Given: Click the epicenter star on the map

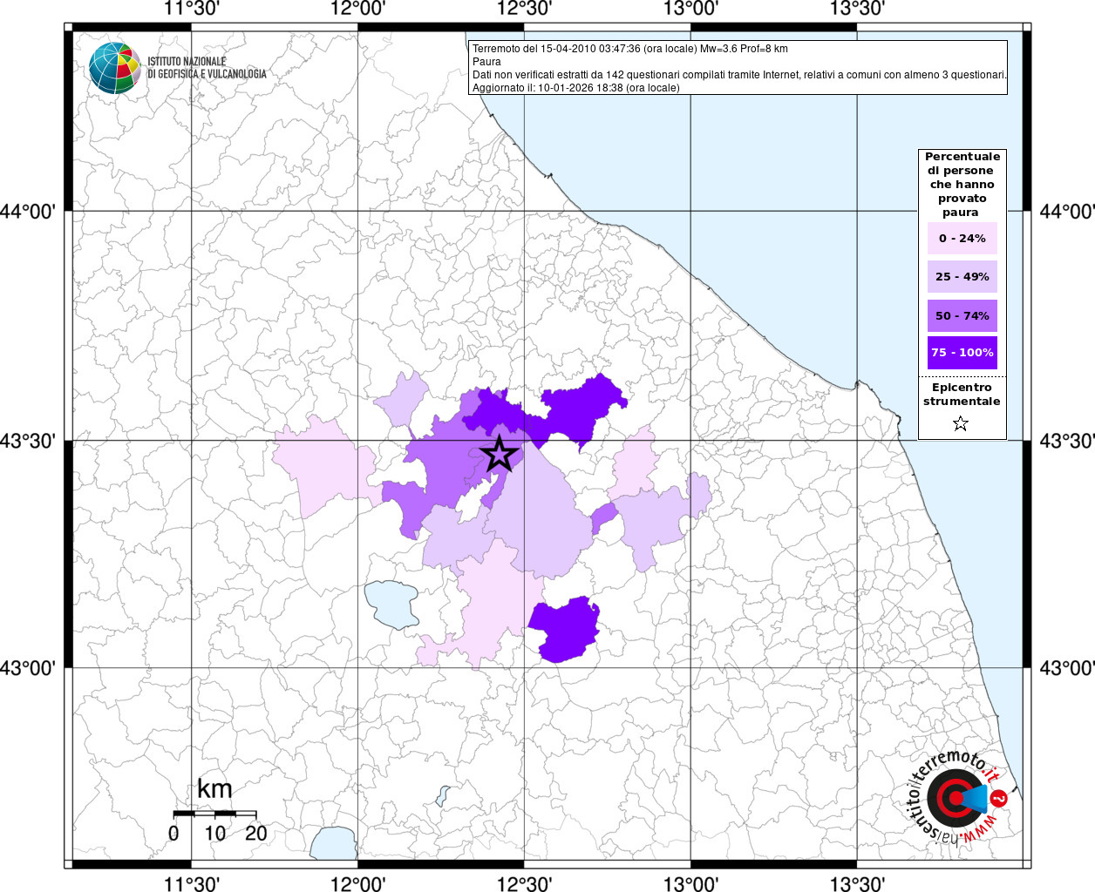Looking at the screenshot, I should click(x=499, y=454).
